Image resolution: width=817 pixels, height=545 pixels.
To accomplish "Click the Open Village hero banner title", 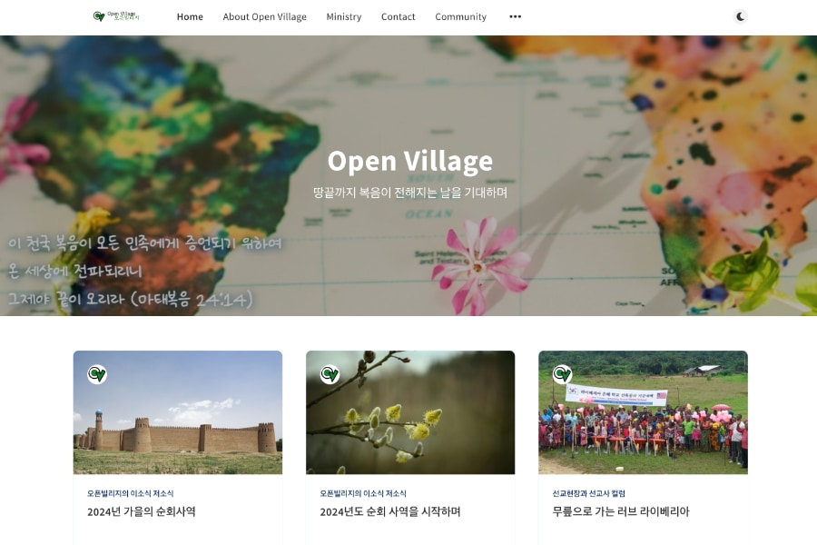I will tap(410, 161).
